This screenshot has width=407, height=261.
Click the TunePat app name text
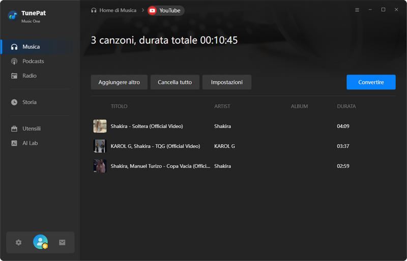[34, 13]
